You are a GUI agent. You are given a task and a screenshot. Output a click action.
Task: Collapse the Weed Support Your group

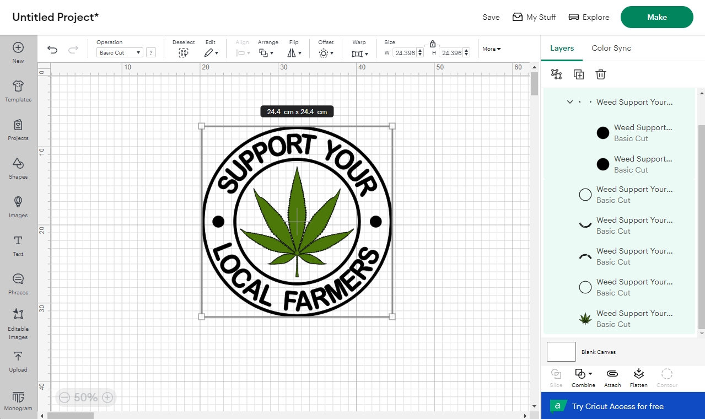570,102
